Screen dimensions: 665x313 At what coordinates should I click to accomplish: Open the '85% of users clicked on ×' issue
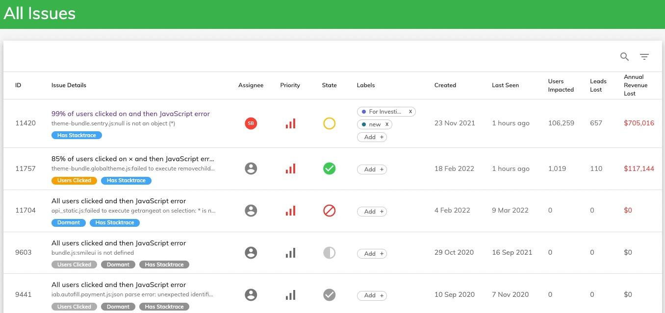coord(133,159)
